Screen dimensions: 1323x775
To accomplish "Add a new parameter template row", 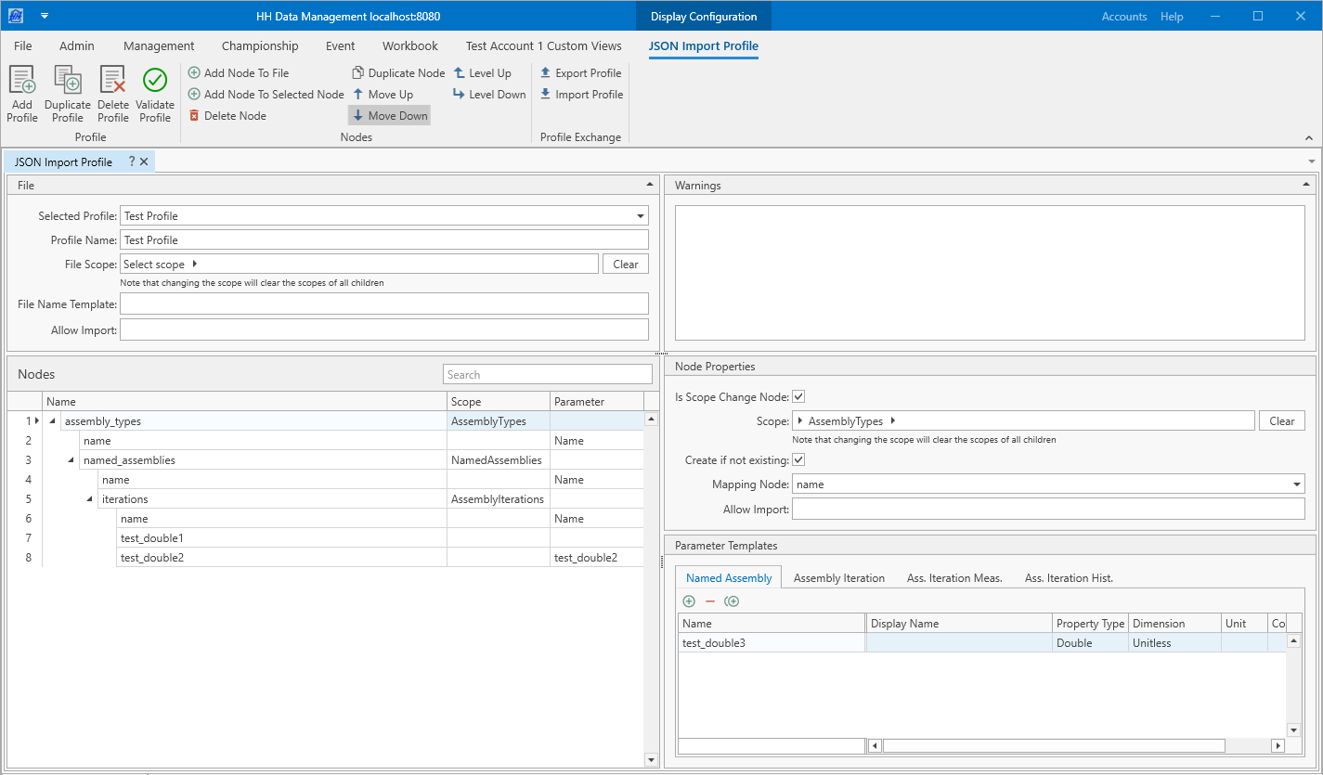I will coord(689,601).
